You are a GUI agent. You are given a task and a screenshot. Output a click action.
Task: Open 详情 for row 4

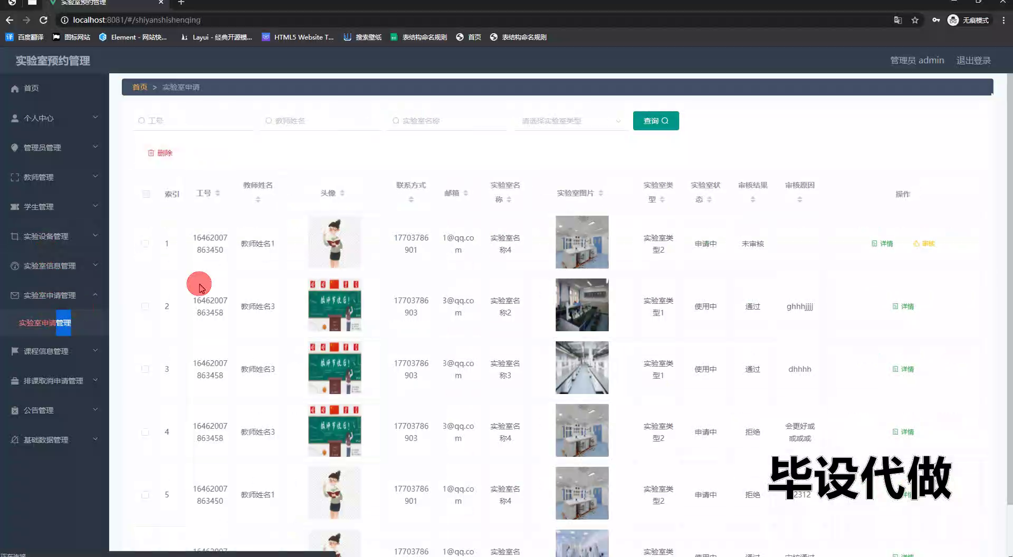903,432
